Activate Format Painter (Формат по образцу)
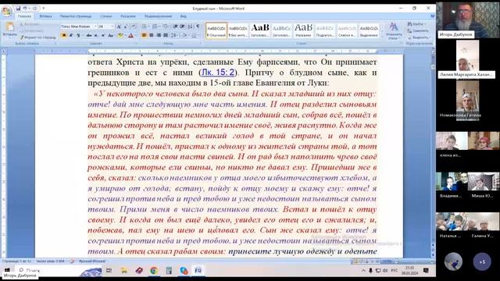The image size is (500, 281). click(x=38, y=37)
